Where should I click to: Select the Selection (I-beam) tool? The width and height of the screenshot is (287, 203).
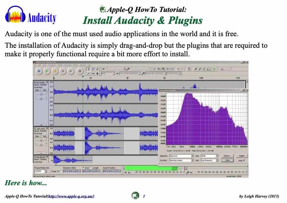click(x=89, y=69)
